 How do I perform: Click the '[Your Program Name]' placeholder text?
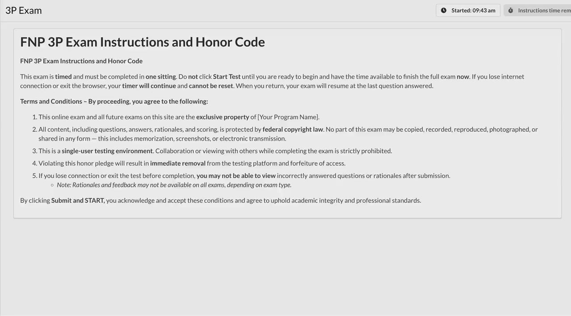tap(288, 117)
